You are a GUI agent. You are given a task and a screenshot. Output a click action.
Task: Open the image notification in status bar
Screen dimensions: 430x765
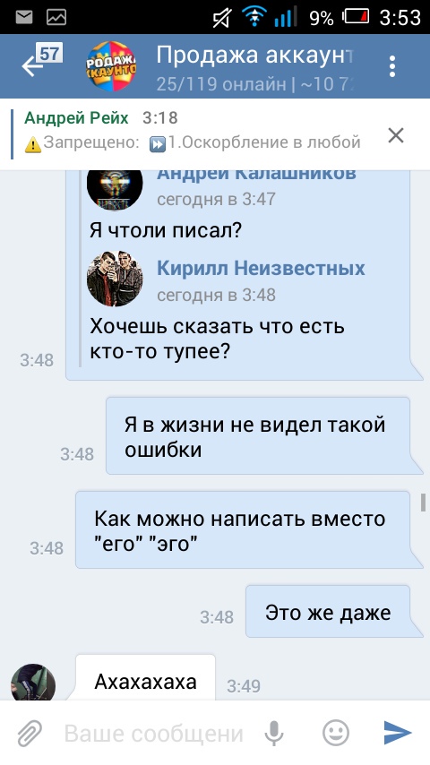pos(56,18)
